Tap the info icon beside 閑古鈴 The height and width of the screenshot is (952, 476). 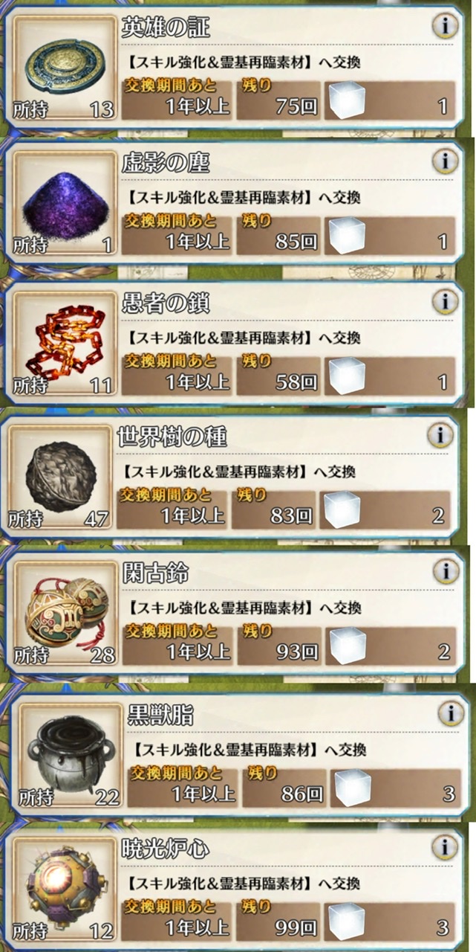[x=444, y=572]
